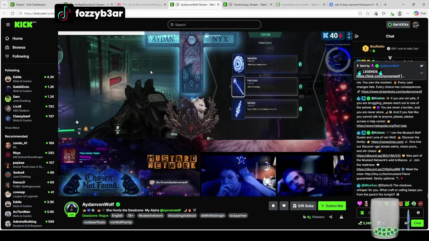Open Sam Just Chatting channel
This screenshot has height=241, width=429.
(x=29, y=99)
